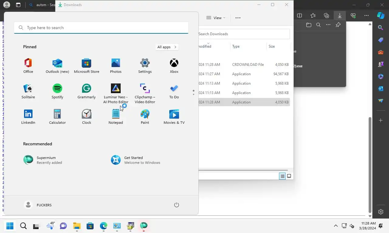Open Edge Favorites panel

(x=313, y=15)
